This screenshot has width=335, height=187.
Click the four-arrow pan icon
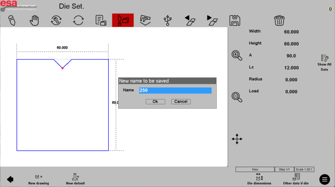click(x=237, y=139)
